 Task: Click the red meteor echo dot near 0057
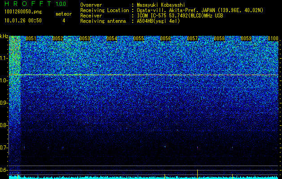pos(197,147)
